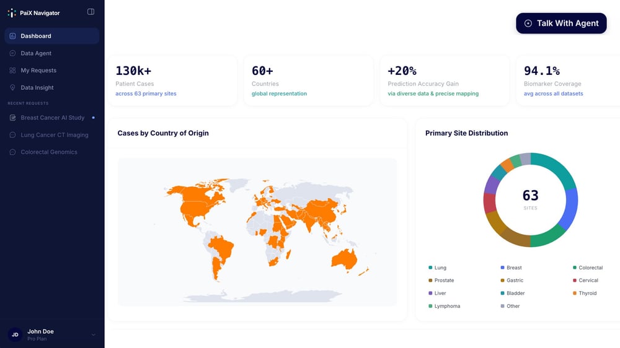This screenshot has width=620, height=348.
Task: Click the Thyroid orange legend swatch
Action: (x=575, y=294)
